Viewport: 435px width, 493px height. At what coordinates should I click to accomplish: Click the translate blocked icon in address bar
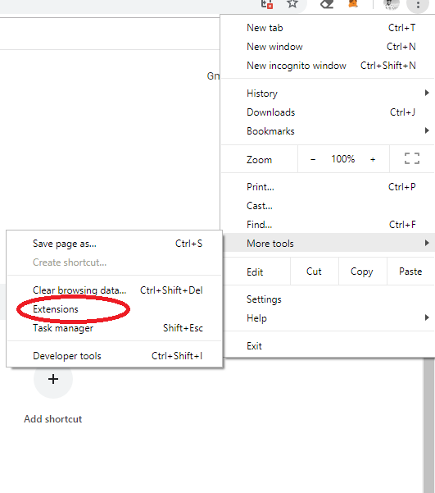point(267,4)
